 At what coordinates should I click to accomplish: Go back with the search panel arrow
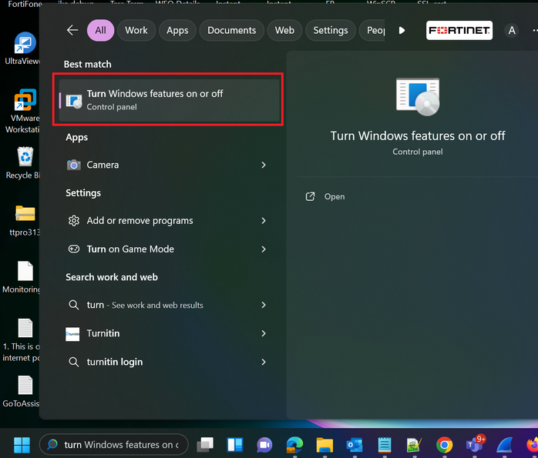[x=72, y=30]
